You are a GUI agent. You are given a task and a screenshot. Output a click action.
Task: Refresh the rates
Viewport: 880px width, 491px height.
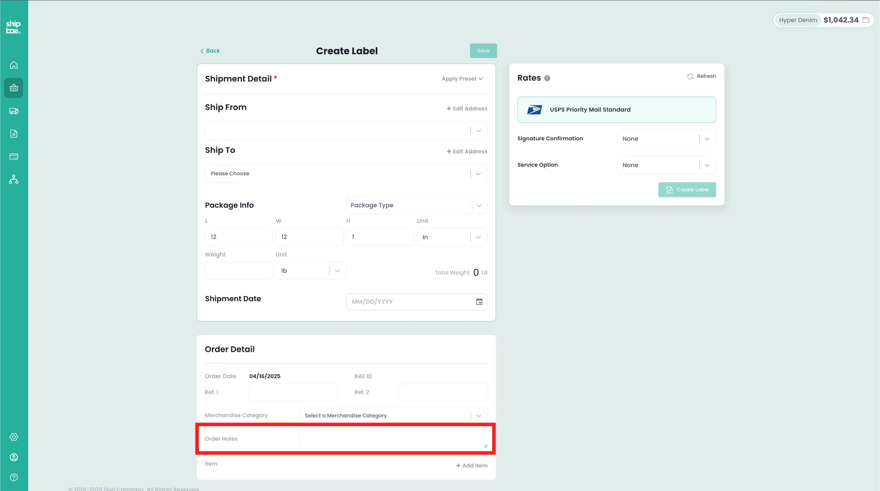[x=701, y=76]
